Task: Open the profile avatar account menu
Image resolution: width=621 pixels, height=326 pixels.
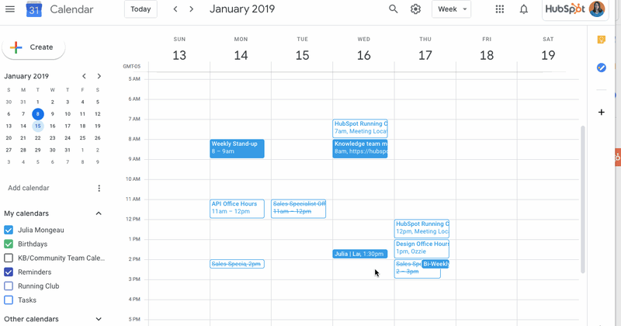Action: (x=596, y=9)
